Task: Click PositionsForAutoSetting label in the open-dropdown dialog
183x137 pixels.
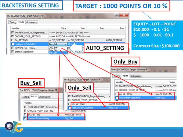Action: (25, 44)
